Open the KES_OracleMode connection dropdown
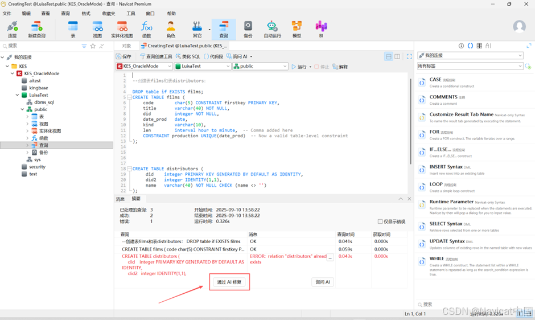Image resolution: width=535 pixels, height=320 pixels. click(144, 66)
